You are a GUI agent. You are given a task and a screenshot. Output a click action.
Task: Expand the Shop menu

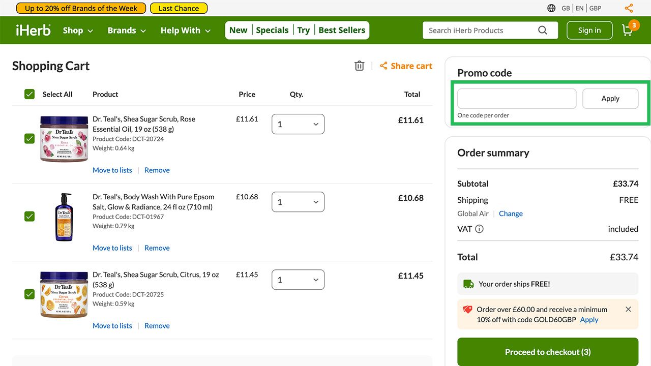pyautogui.click(x=78, y=30)
